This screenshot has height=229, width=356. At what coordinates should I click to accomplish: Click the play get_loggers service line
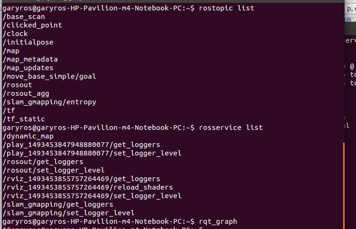[81, 145]
